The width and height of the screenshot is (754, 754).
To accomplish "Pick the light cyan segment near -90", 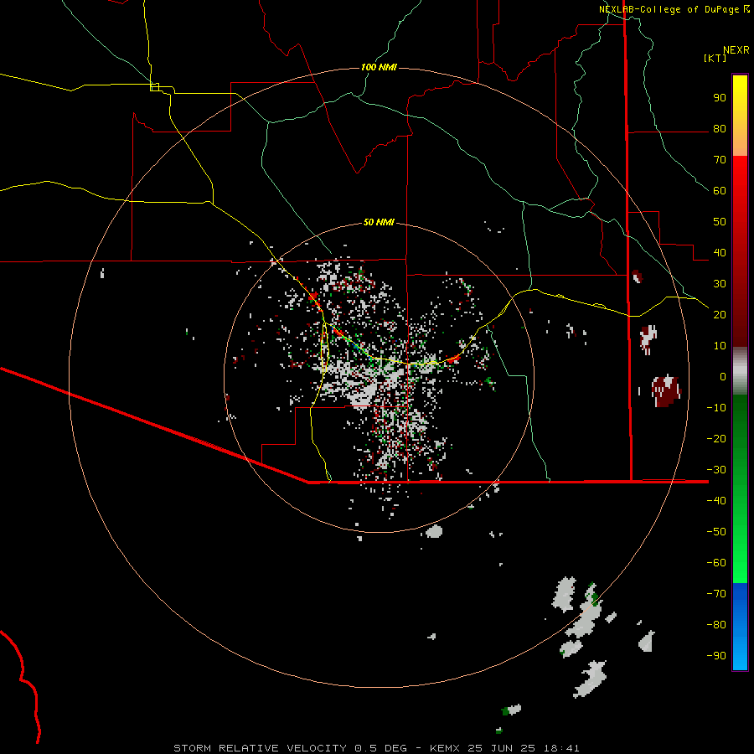I will click(x=740, y=656).
